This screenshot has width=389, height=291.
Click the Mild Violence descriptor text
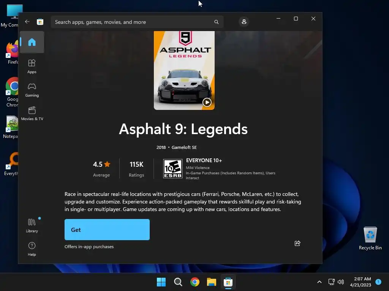198,167
